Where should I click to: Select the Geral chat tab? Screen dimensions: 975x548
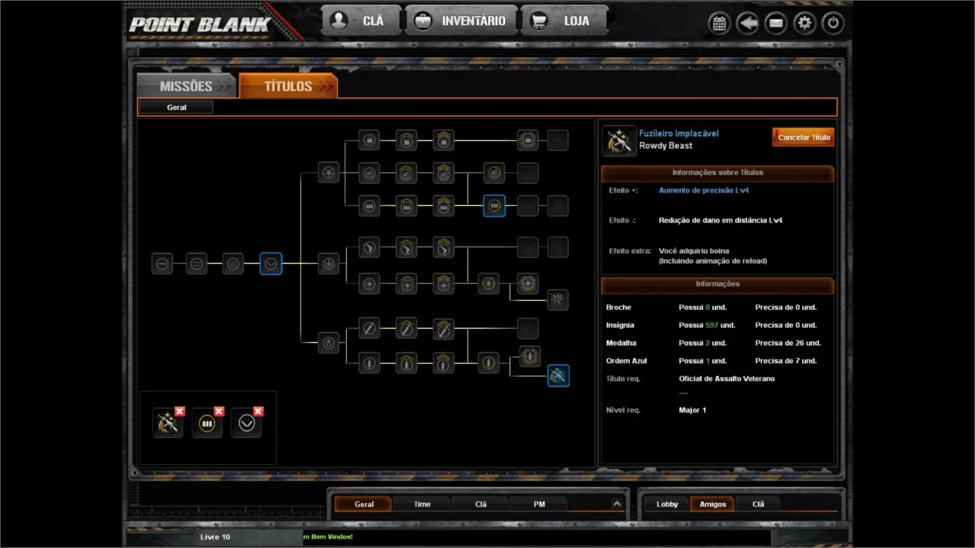point(364,504)
